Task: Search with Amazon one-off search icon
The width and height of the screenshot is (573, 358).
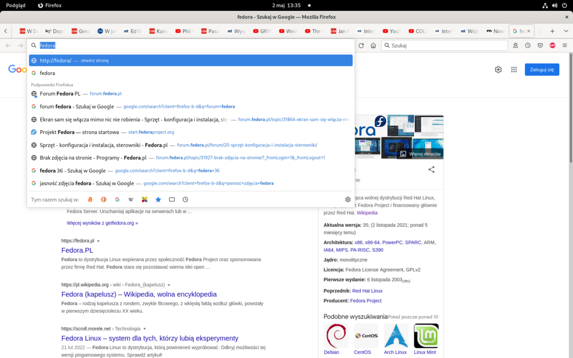Action: coord(90,199)
